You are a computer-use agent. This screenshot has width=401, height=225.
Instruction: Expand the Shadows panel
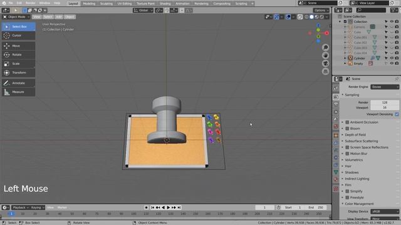(352, 172)
